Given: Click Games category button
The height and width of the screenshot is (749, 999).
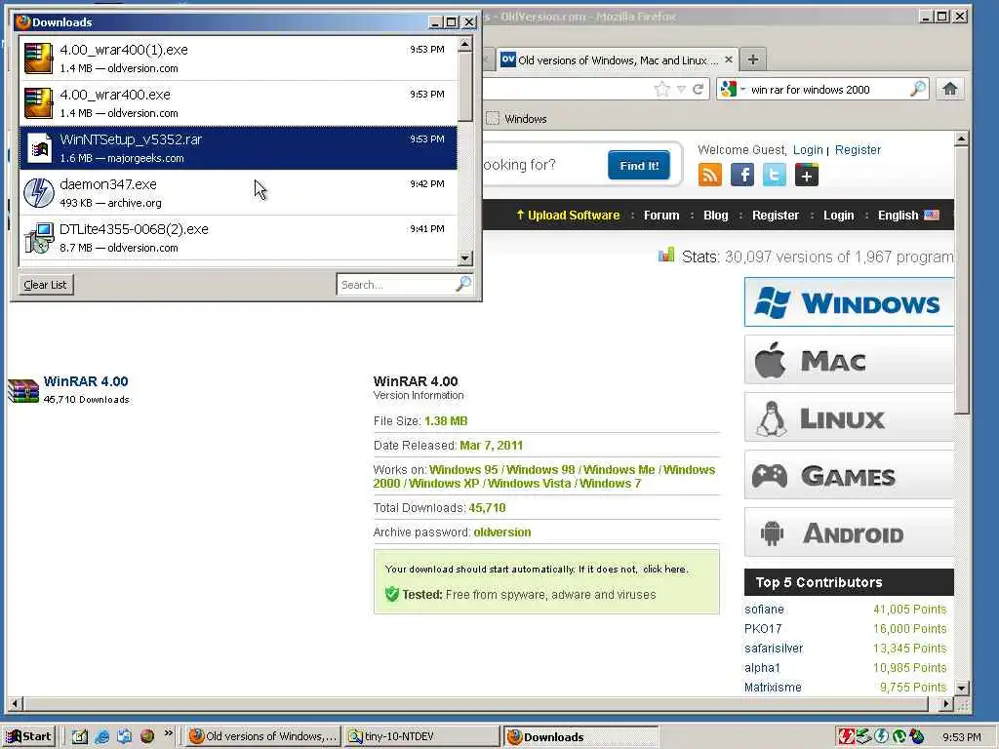Looking at the screenshot, I should coord(850,475).
